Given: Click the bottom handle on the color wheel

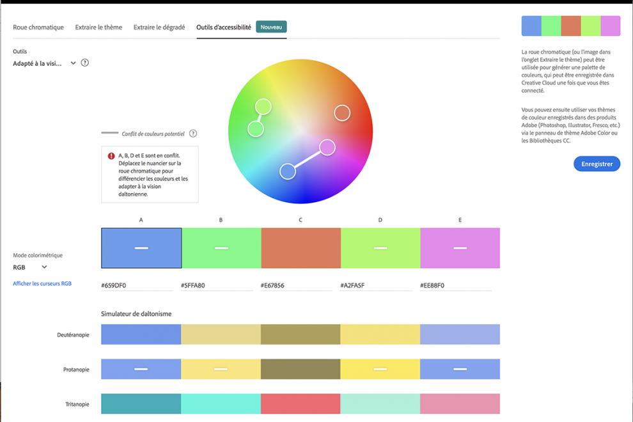Looking at the screenshot, I should pyautogui.click(x=288, y=171).
